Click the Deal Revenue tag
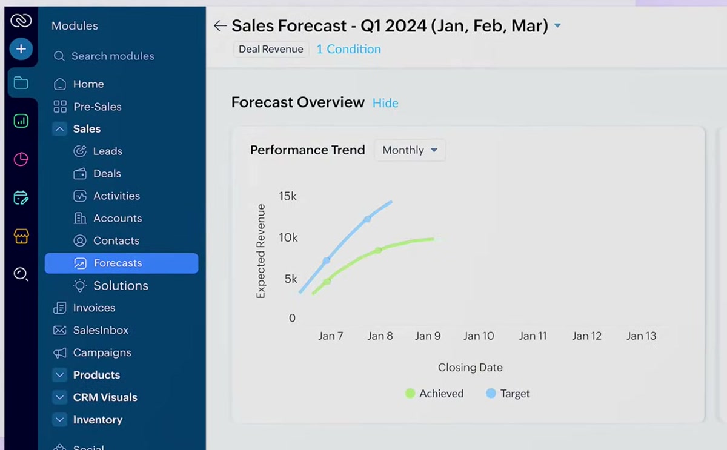 click(x=271, y=50)
